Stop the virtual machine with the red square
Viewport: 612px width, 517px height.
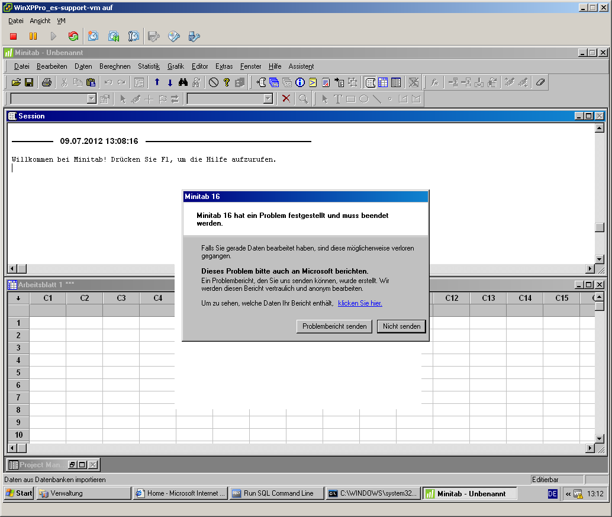coord(13,36)
